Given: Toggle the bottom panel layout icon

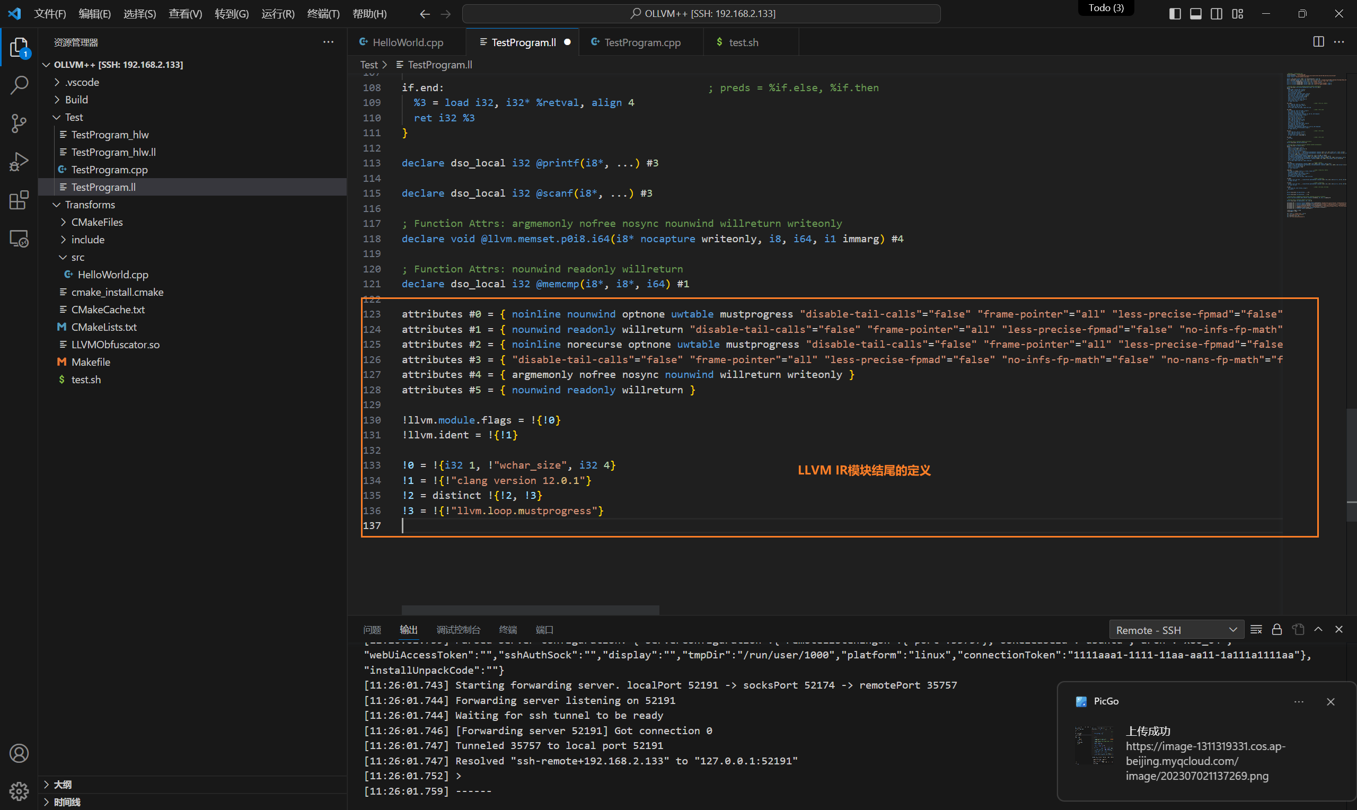Looking at the screenshot, I should tap(1195, 14).
